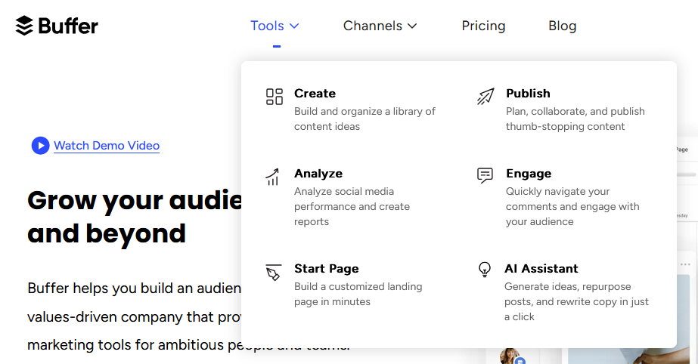Open the Watch Demo Video link
Viewport: 698px width, 364px height.
coord(107,145)
